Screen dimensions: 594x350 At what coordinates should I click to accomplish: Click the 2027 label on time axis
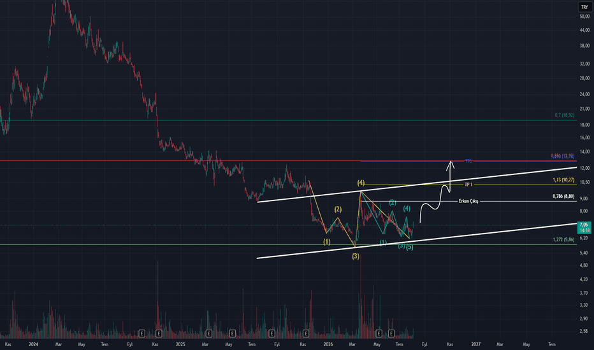pos(476,344)
